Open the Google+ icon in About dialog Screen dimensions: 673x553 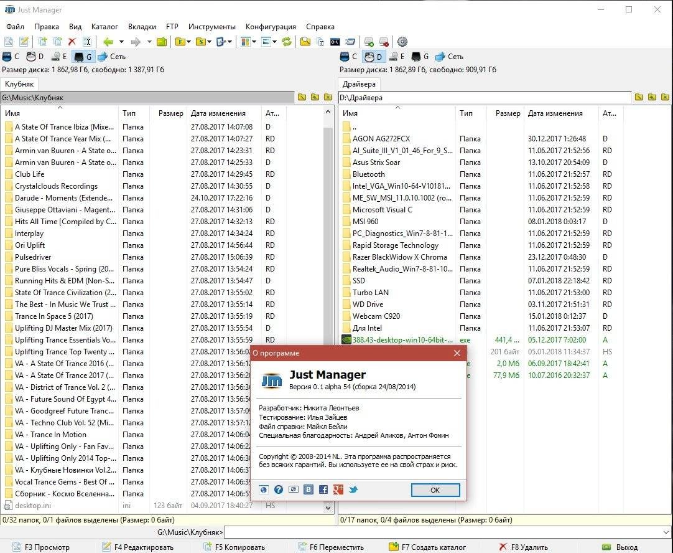[338, 489]
